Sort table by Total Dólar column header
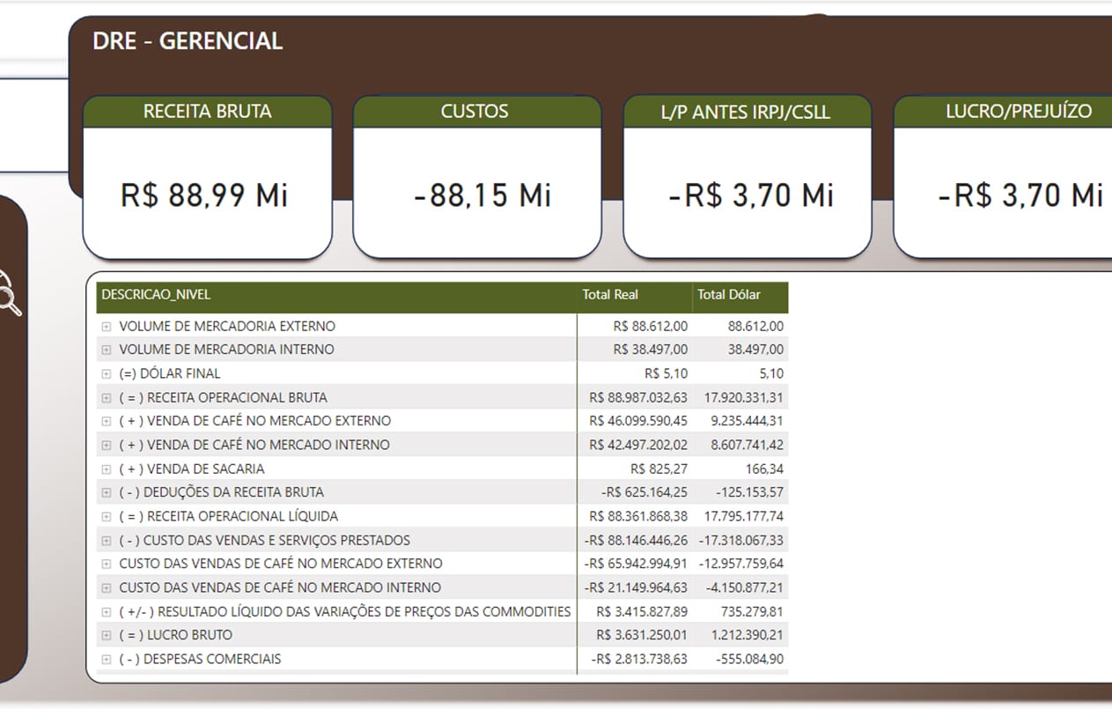 click(728, 295)
